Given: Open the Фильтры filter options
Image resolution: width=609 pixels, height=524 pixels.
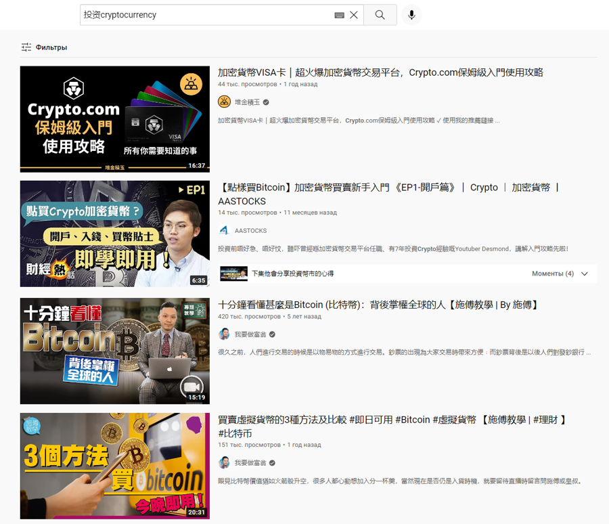Looking at the screenshot, I should pyautogui.click(x=44, y=47).
